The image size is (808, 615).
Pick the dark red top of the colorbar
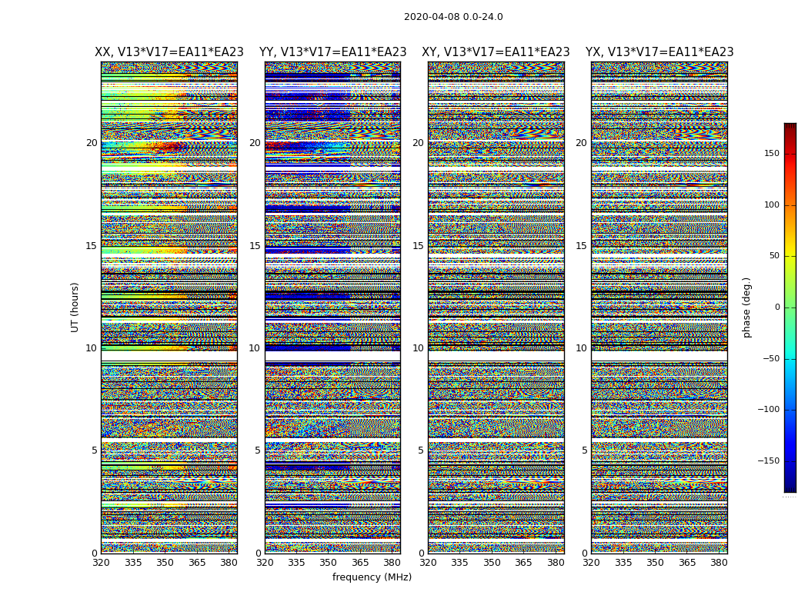(790, 127)
